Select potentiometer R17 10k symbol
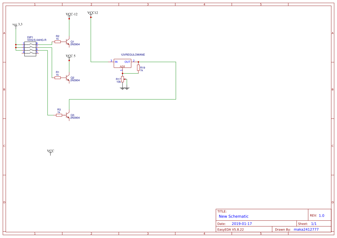This screenshot has width=337, height=238. click(x=123, y=79)
